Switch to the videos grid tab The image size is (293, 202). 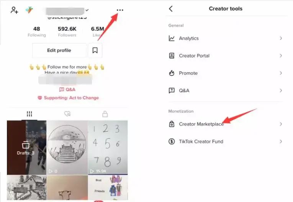(x=29, y=114)
